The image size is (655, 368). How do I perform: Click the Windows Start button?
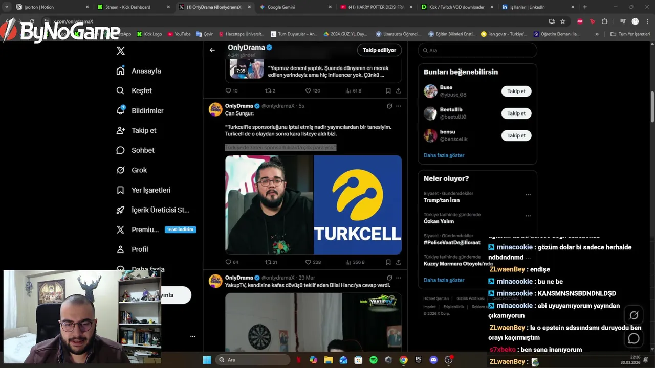tap(207, 360)
